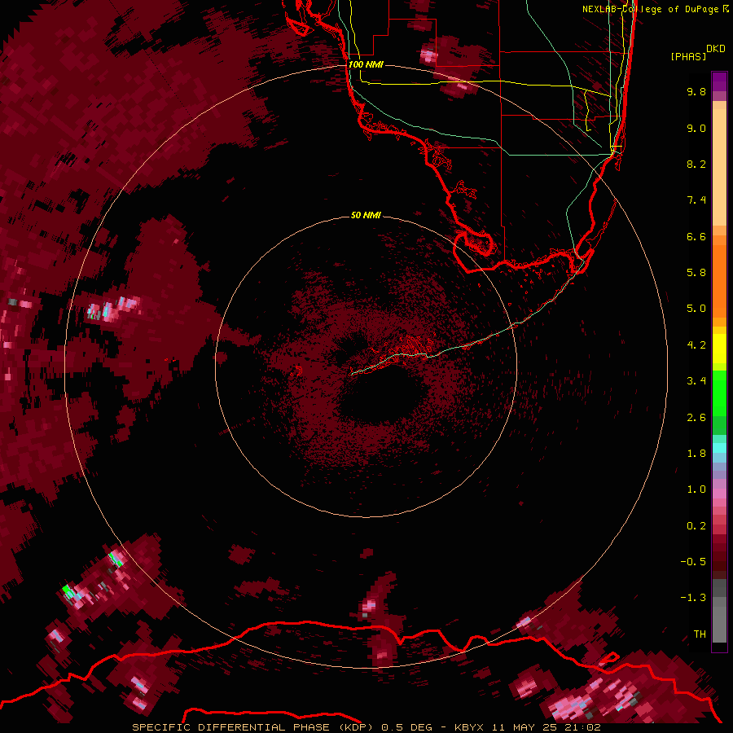The height and width of the screenshot is (733, 733).
Task: Click the -1.3 legend value
Action: click(x=693, y=598)
